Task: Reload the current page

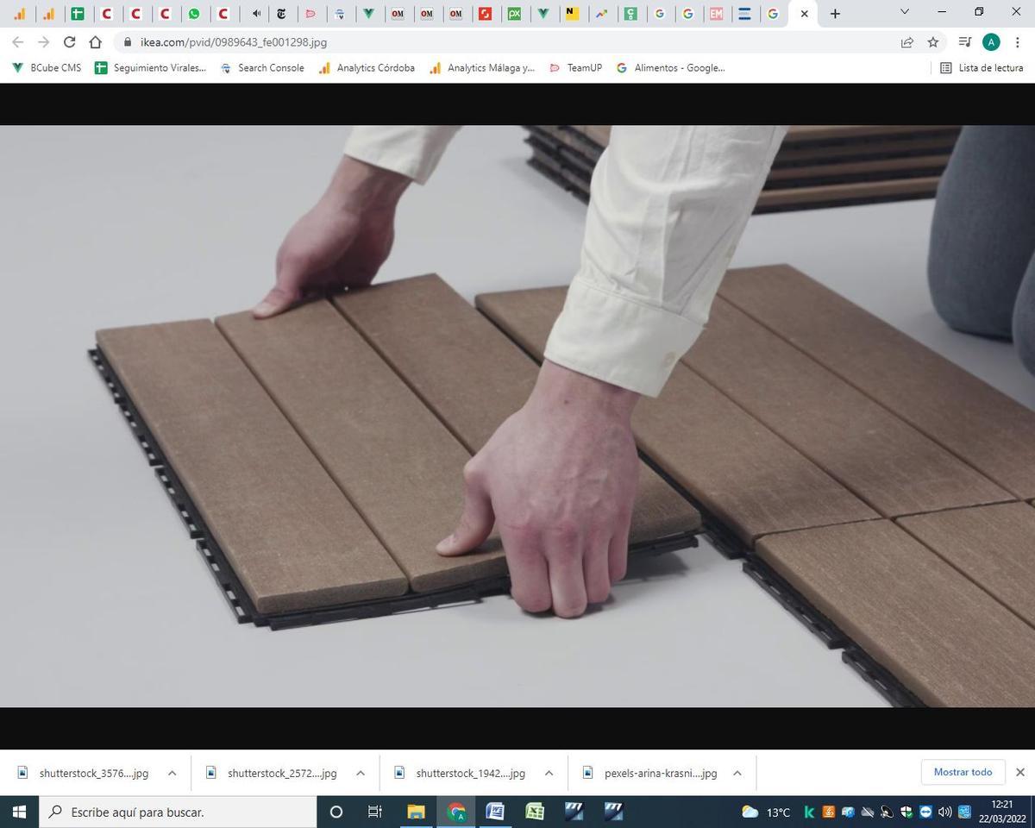Action: coord(69,41)
